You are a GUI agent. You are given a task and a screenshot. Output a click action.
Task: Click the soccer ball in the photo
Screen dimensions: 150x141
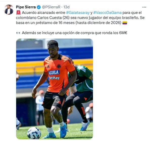pos(34,133)
